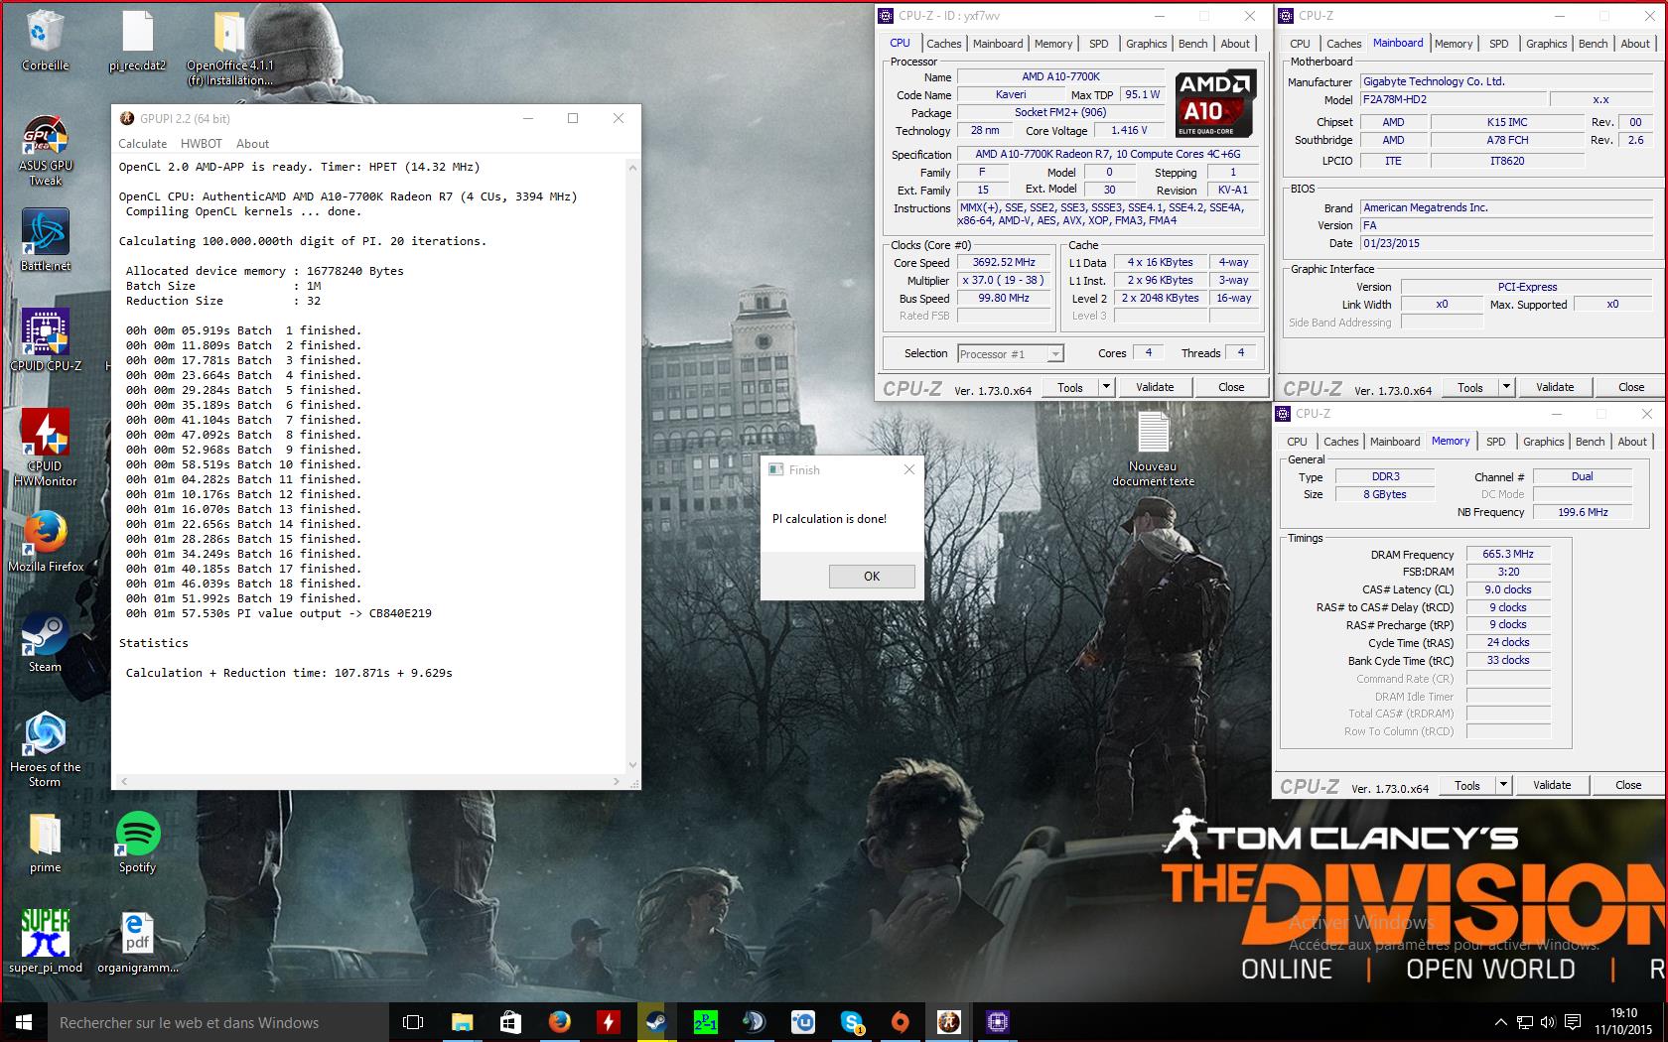
Task: Launch super_pi_mod desktop icon
Action: click(x=45, y=941)
